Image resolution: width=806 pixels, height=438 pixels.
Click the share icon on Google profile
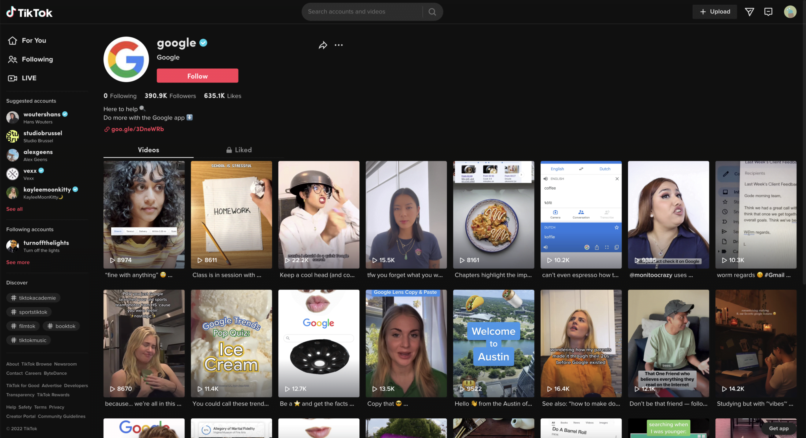tap(322, 45)
